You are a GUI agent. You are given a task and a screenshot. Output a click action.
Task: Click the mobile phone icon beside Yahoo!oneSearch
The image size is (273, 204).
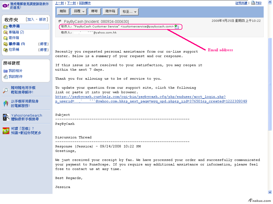point(6,117)
